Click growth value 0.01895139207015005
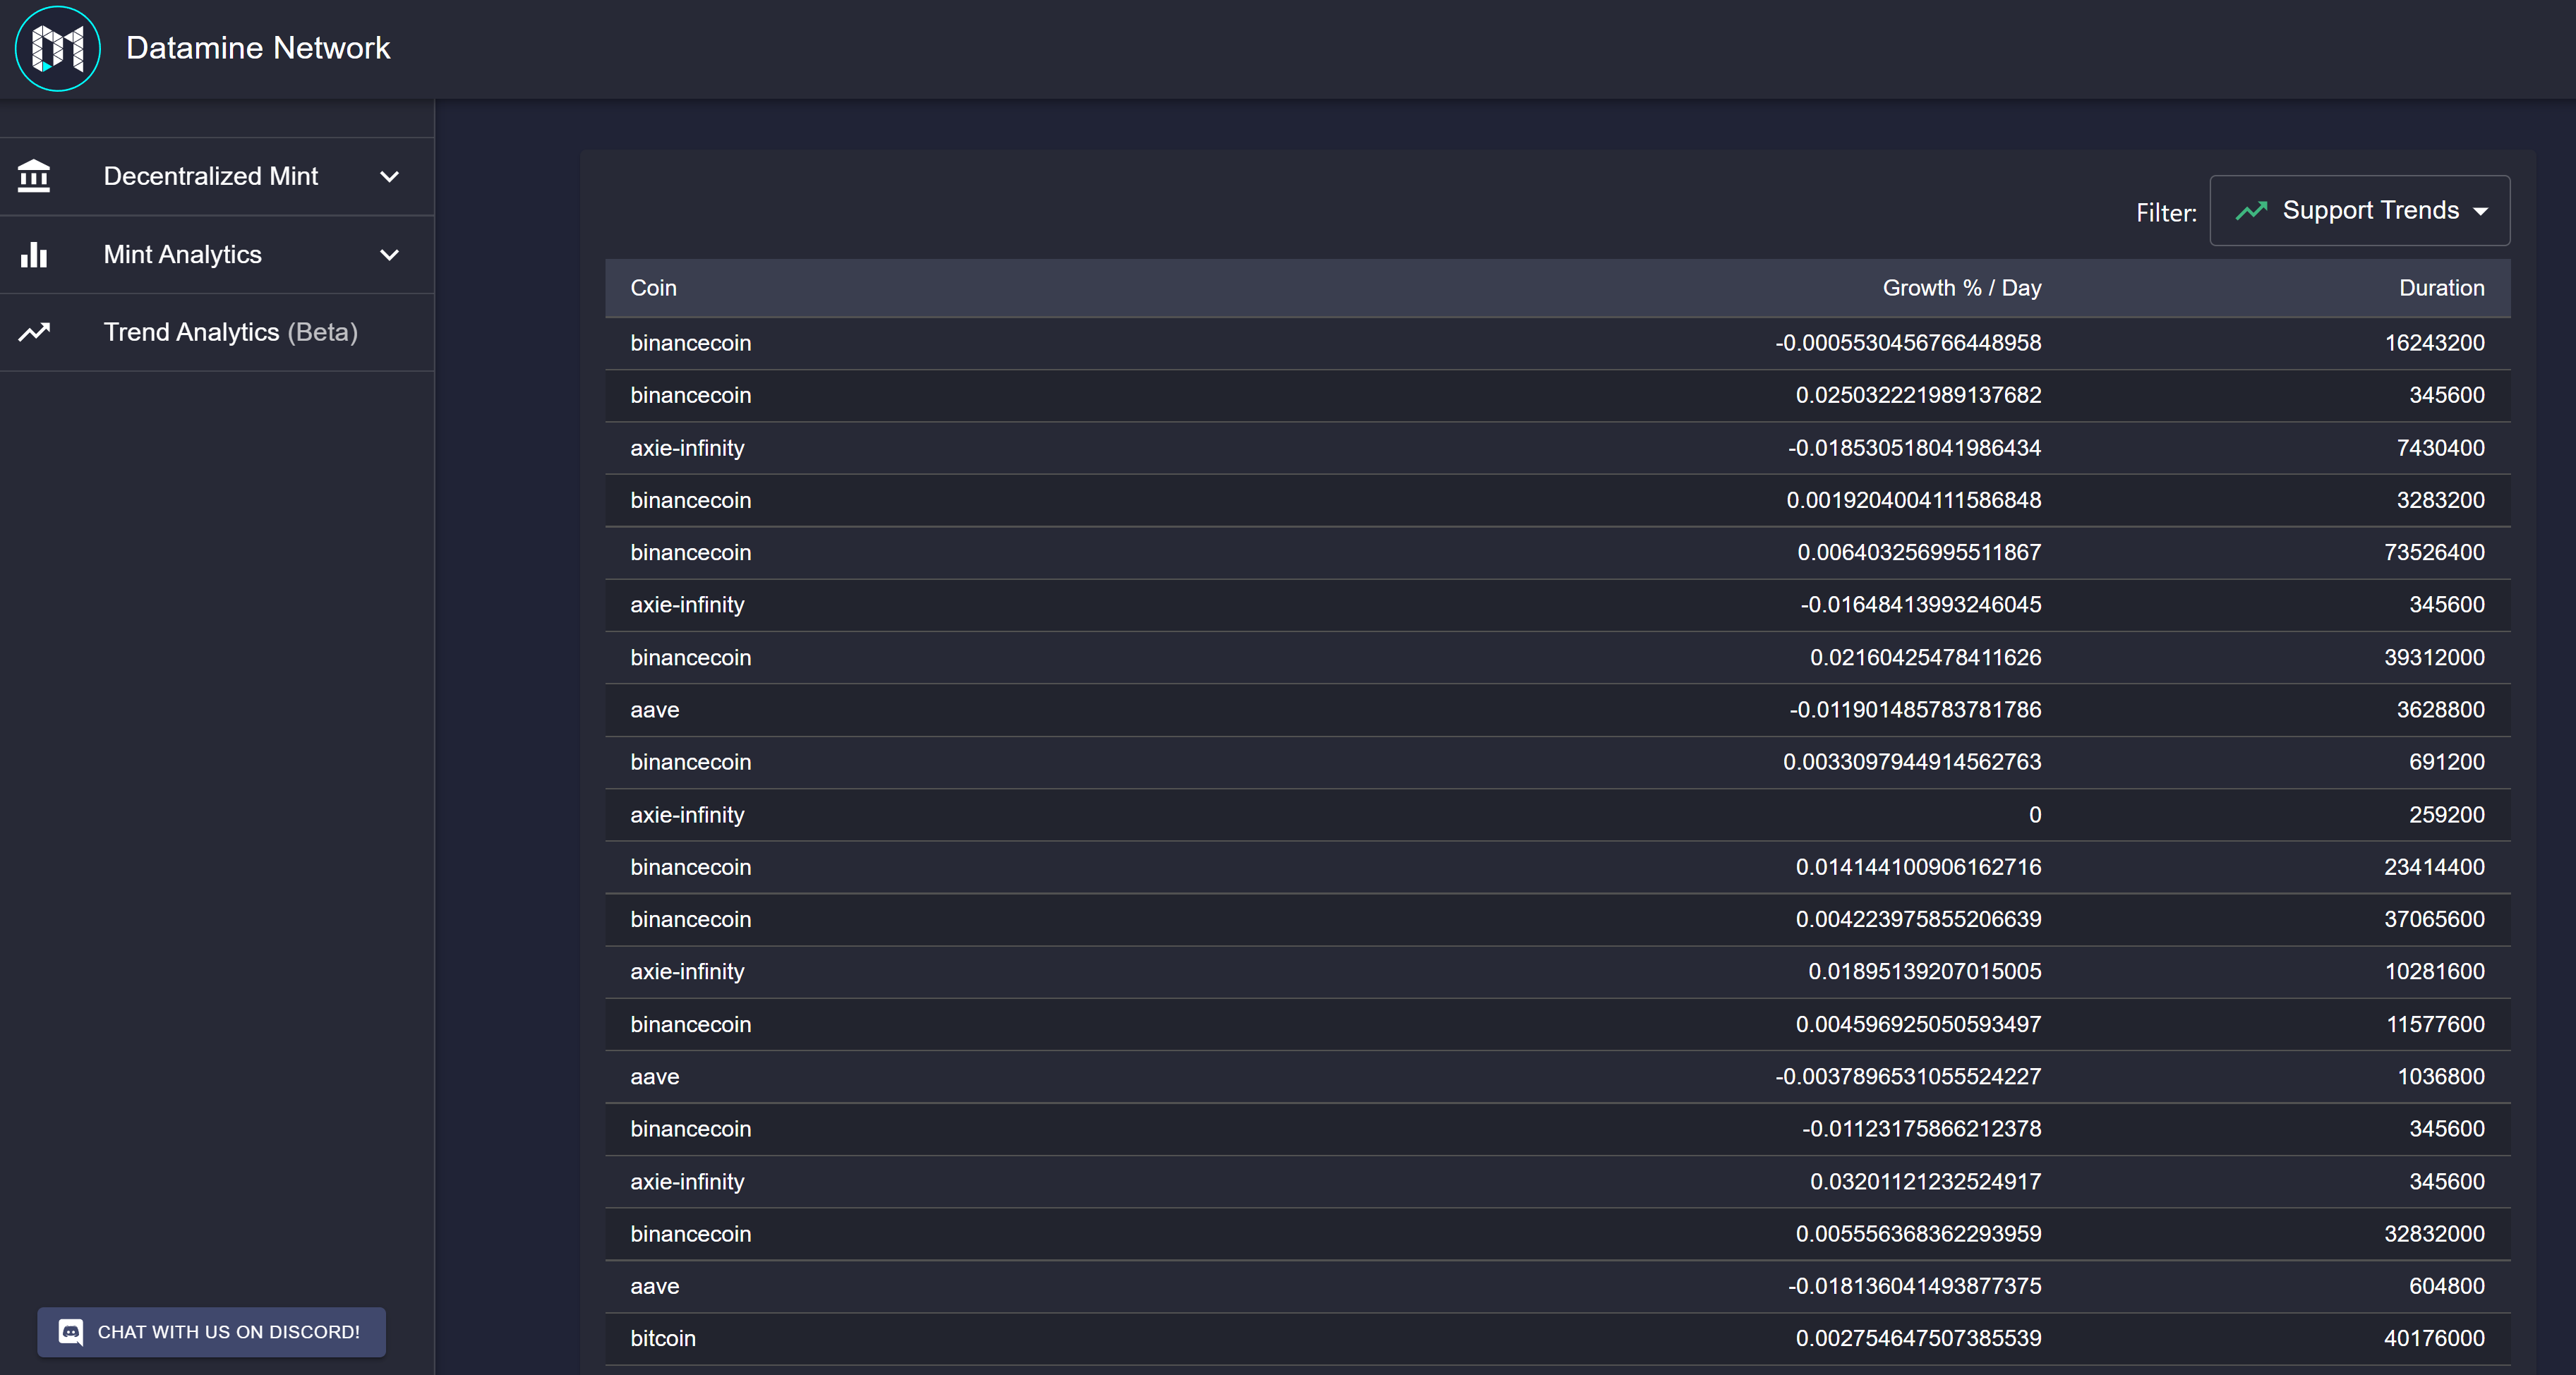Image resolution: width=2576 pixels, height=1375 pixels. click(x=1925, y=971)
